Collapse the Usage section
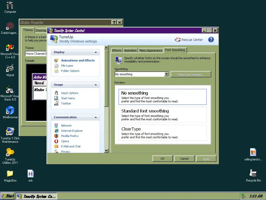This screenshot has height=200, width=266. pyautogui.click(x=96, y=85)
